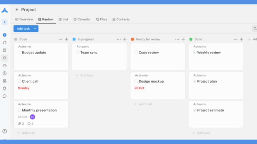Open the workspace avatar labeled A
The width and height of the screenshot is (257, 144).
tap(5, 22)
